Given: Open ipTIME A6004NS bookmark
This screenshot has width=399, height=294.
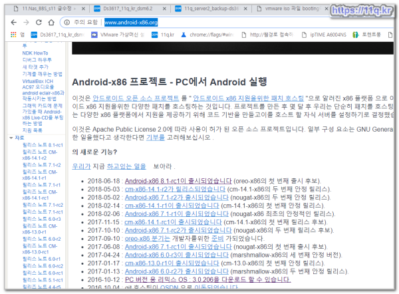Looking at the screenshot, I should (324, 35).
